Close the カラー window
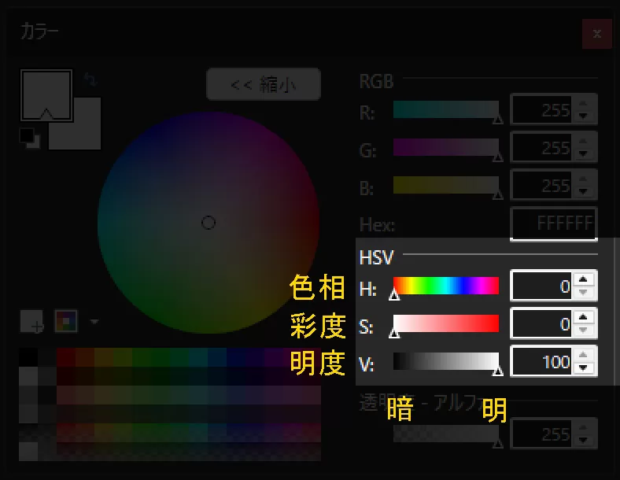Screen dimensions: 620x480 597,35
